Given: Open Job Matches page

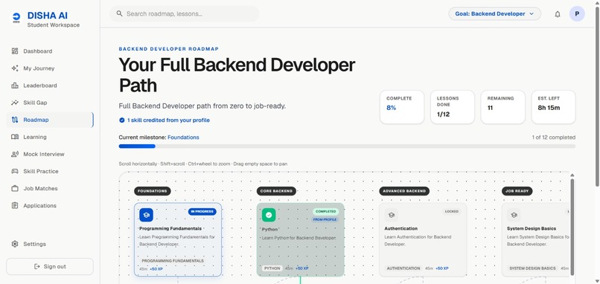Looking at the screenshot, I should pos(50,188).
